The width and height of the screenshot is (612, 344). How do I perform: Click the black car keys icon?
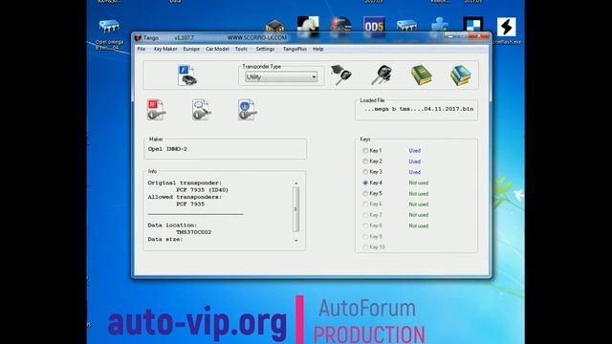pyautogui.click(x=382, y=75)
